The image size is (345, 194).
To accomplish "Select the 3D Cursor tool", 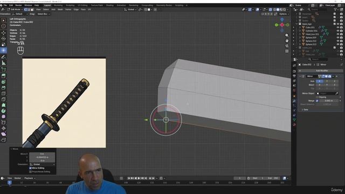I will pyautogui.click(x=4, y=26).
